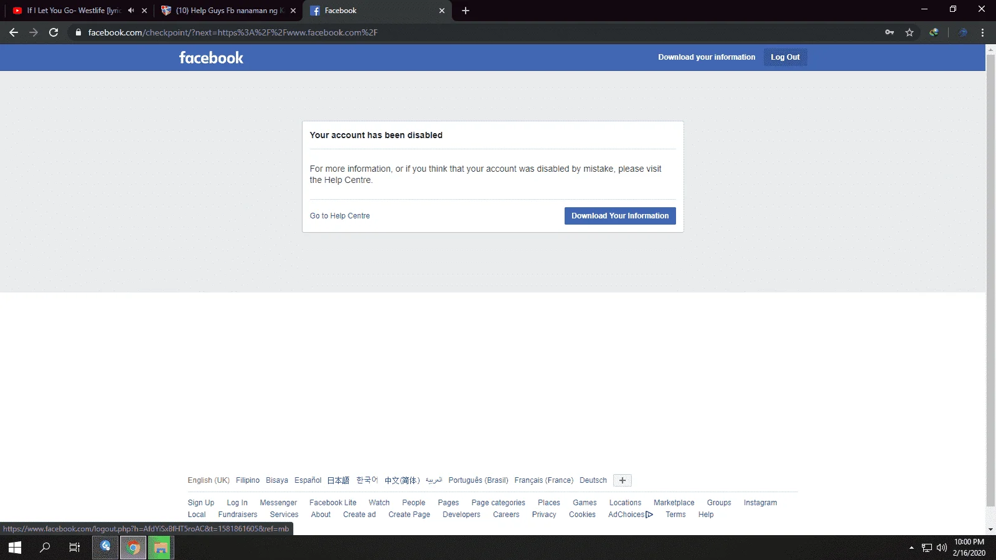Open the Fundraisers footer link
The width and height of the screenshot is (996, 560).
point(237,515)
